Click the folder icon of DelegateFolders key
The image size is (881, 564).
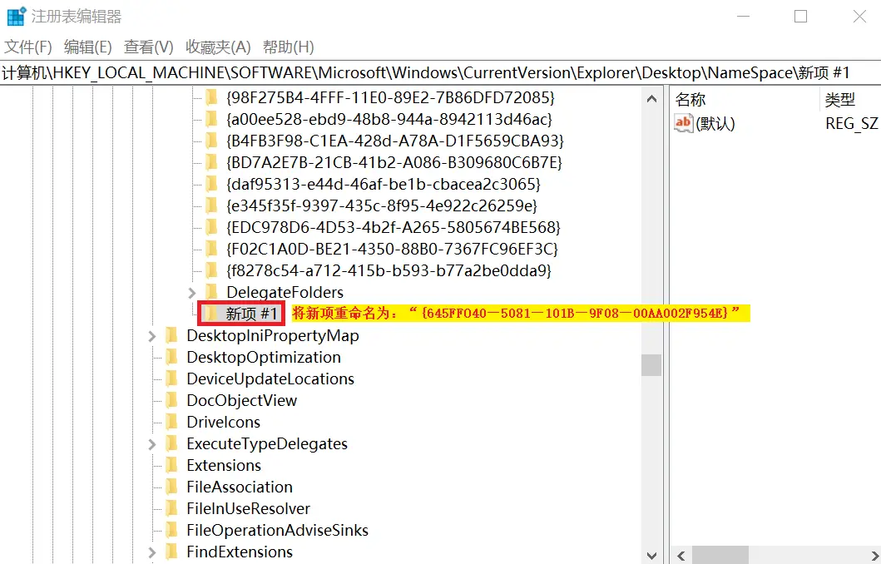212,292
